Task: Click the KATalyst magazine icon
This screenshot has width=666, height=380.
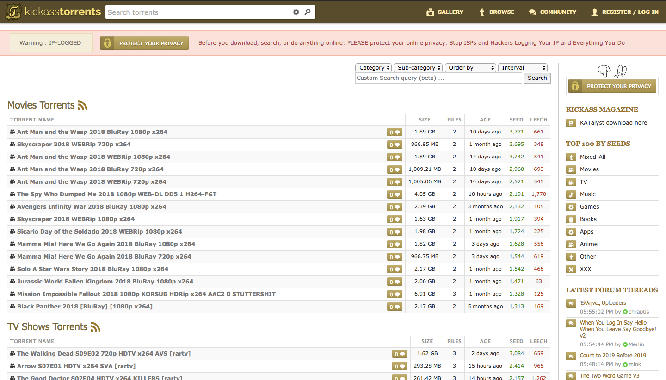Action: (571, 123)
